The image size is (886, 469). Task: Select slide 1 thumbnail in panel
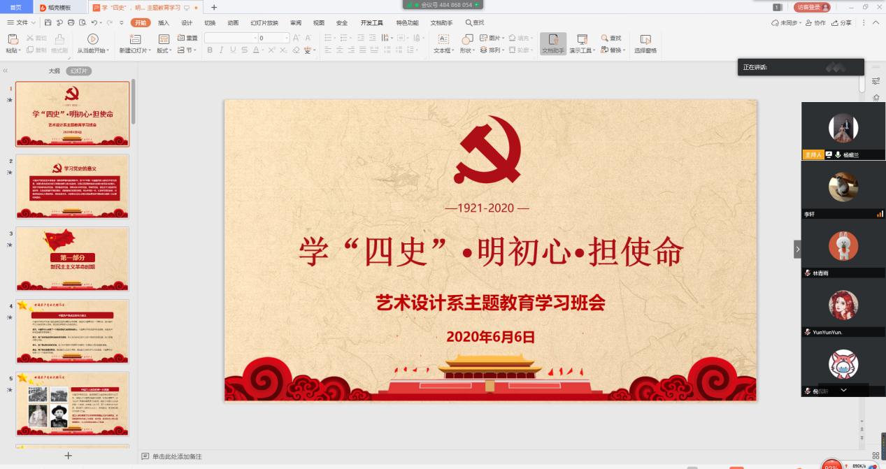[73, 114]
